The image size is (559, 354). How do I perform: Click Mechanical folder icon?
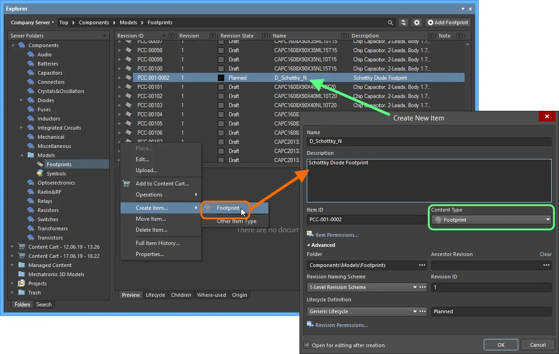pyautogui.click(x=31, y=137)
